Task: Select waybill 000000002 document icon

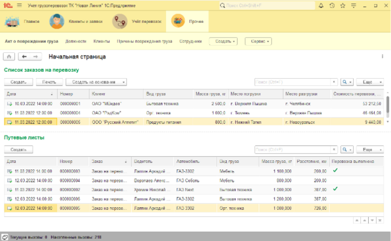Action: tap(10, 190)
